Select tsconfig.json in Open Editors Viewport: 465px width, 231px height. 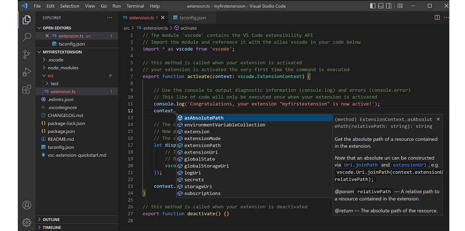tap(76, 44)
